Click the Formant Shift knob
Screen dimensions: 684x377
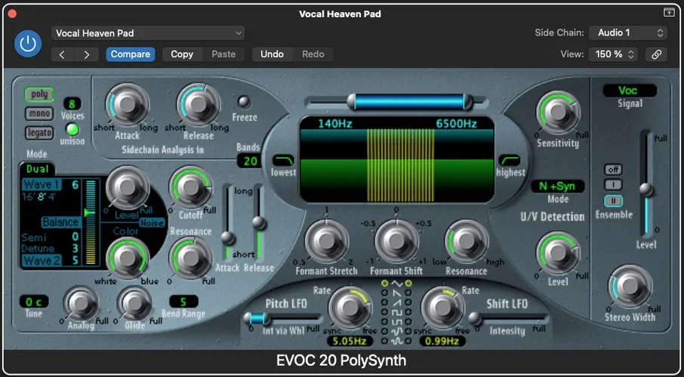(x=396, y=241)
